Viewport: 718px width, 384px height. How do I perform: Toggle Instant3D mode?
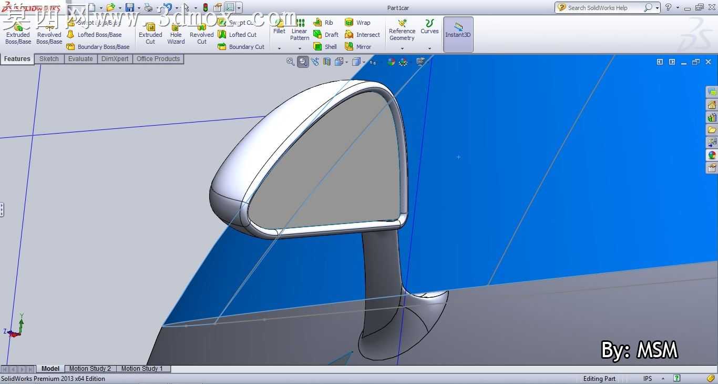click(458, 34)
